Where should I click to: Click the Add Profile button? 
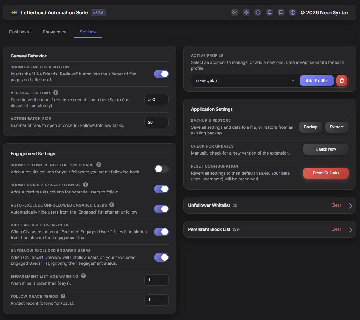pyautogui.click(x=316, y=81)
